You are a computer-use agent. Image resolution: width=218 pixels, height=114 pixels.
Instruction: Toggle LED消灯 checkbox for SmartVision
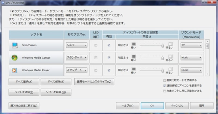point(96,45)
